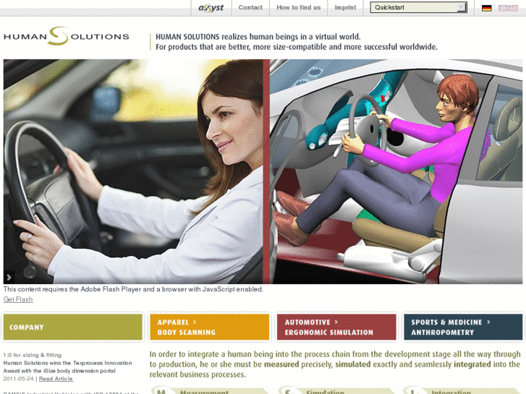Select the Integration tab
Viewport: 526px width, 394px height.
coord(463,391)
